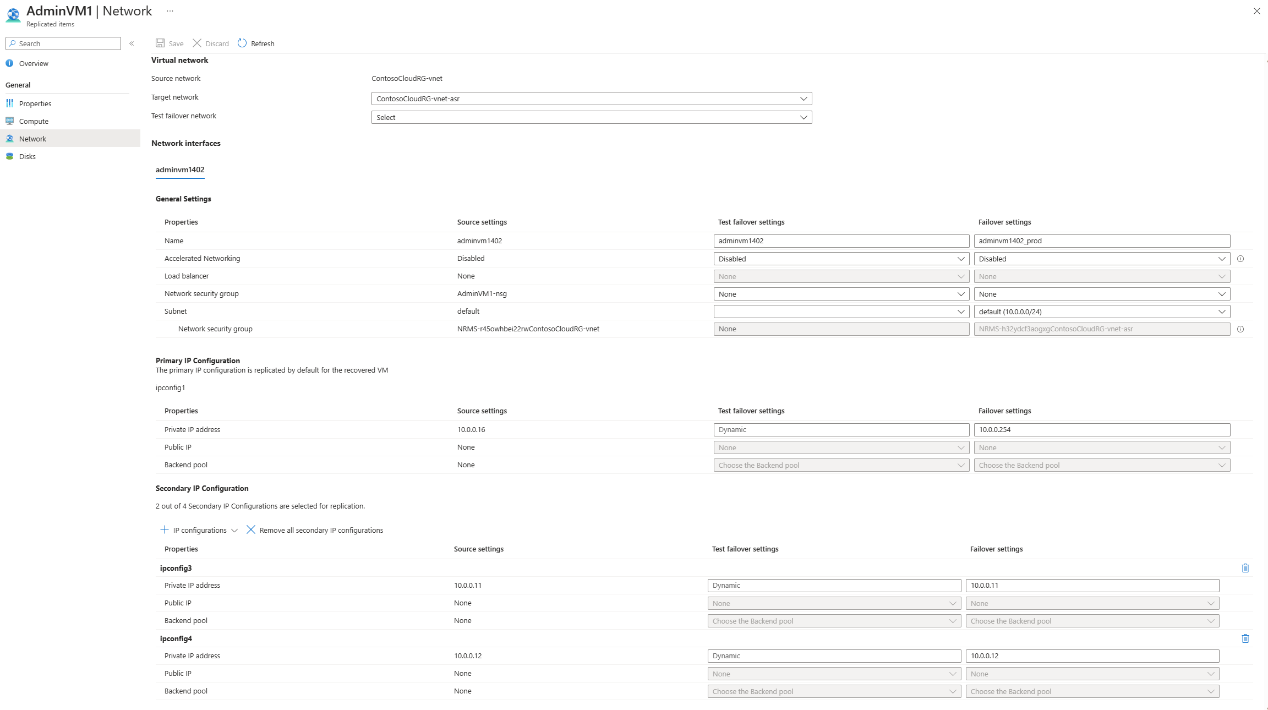
Task: Click the Refresh toolbar icon
Action: pos(242,43)
